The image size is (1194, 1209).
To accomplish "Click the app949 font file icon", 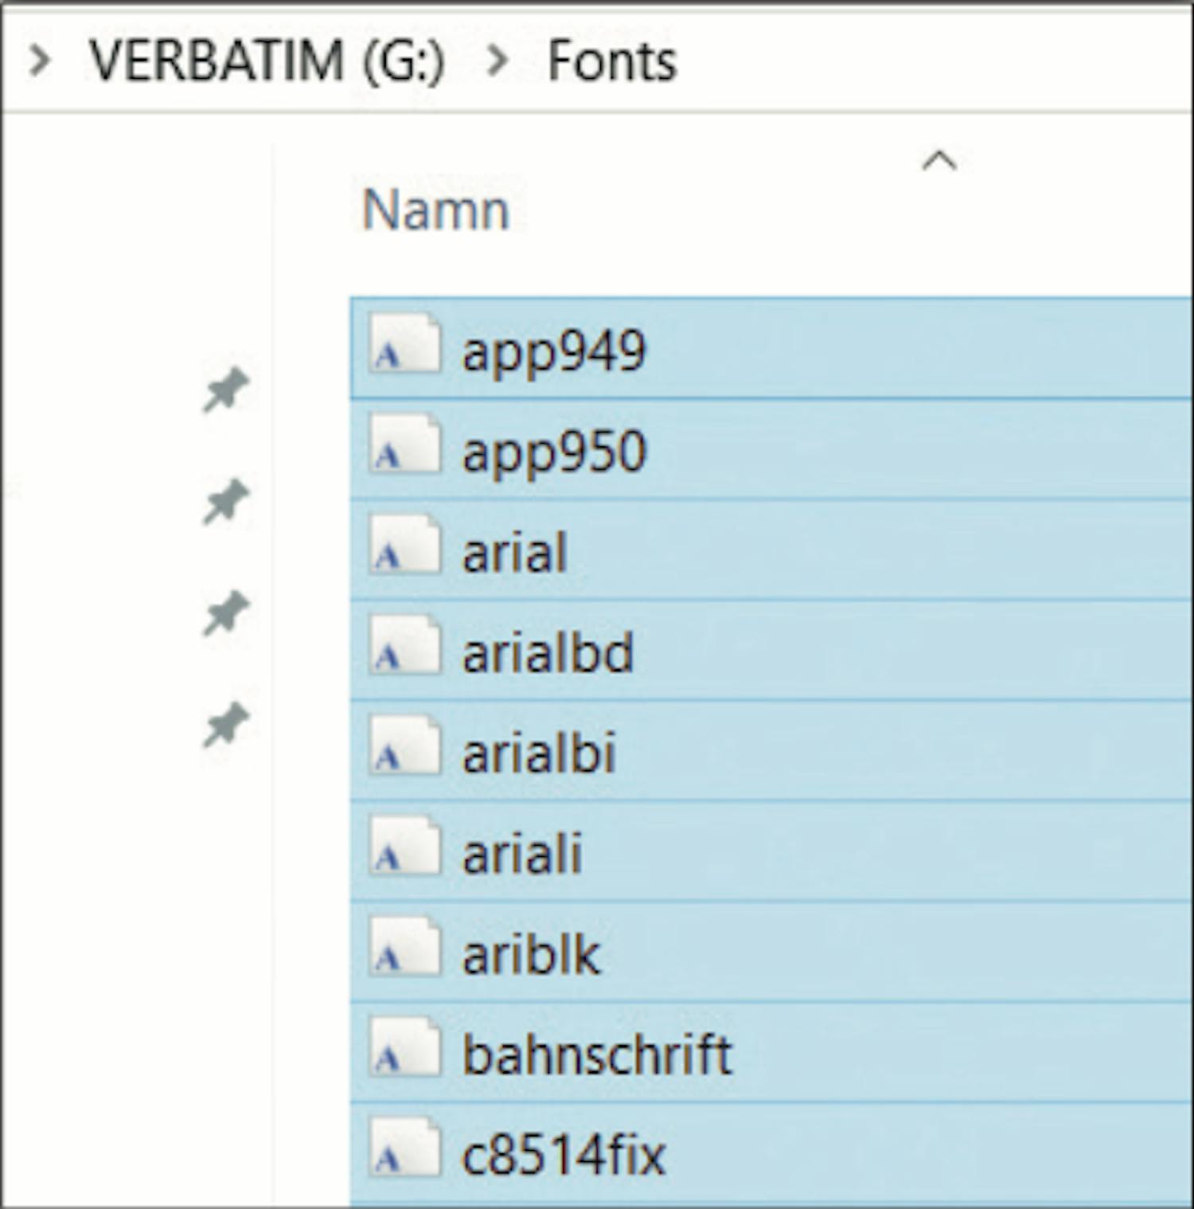I will tap(404, 343).
